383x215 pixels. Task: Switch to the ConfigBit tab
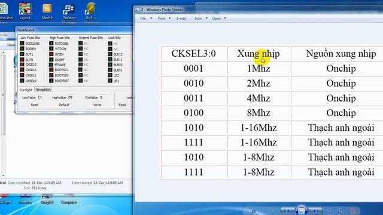(26, 90)
